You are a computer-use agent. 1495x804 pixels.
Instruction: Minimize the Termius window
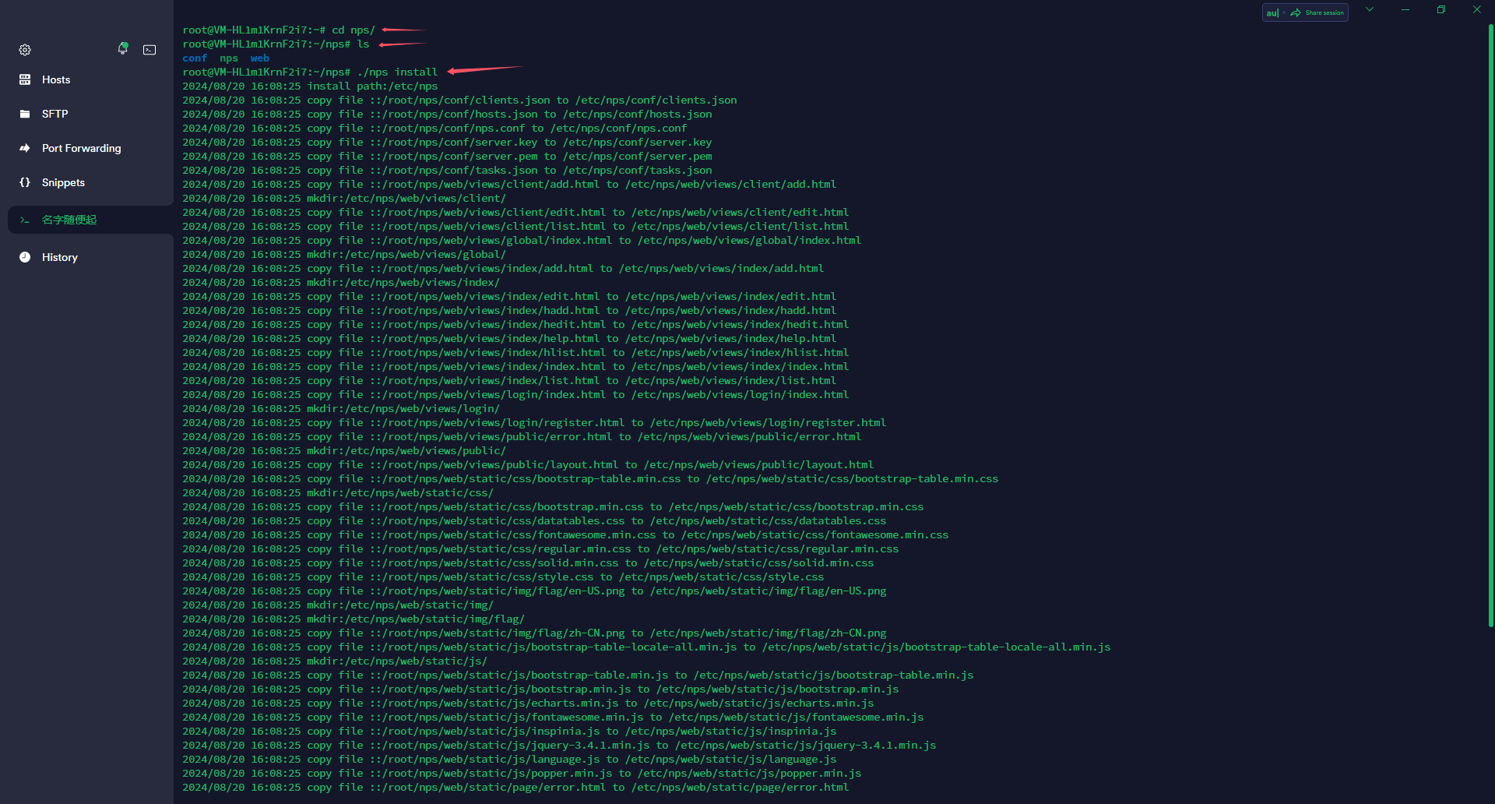(x=1405, y=10)
